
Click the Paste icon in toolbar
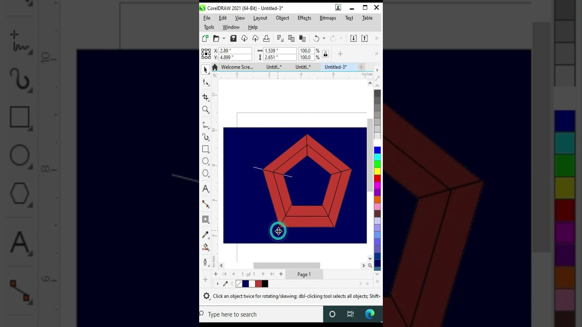(x=302, y=39)
